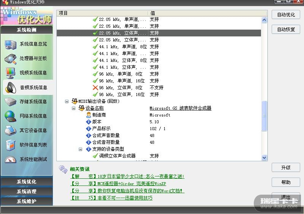Collapse the 设备名称 tree node
This screenshot has height=214, width=304.
click(x=73, y=108)
